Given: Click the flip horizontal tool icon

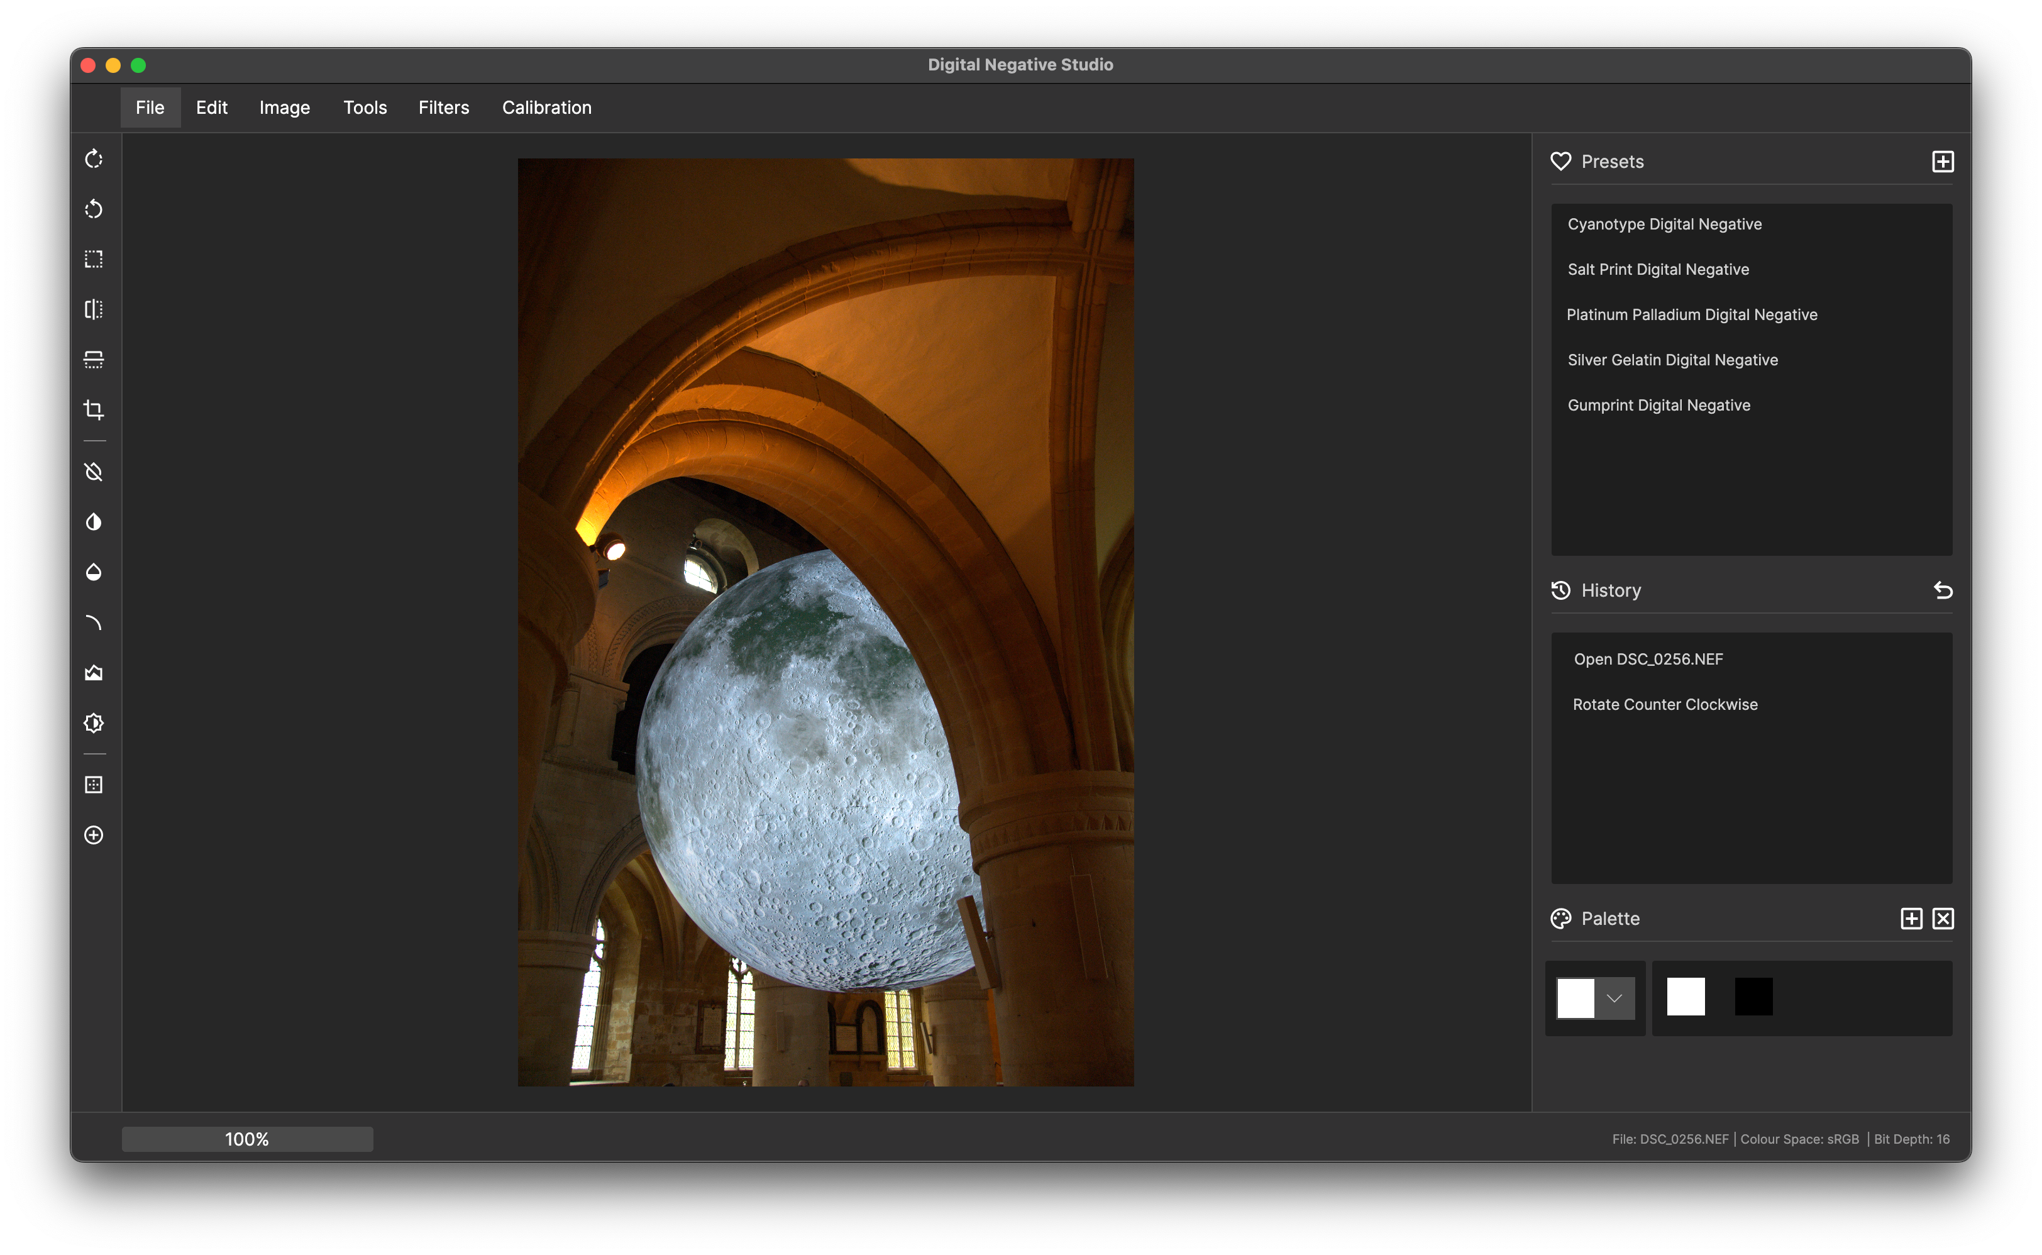Looking at the screenshot, I should coord(94,309).
